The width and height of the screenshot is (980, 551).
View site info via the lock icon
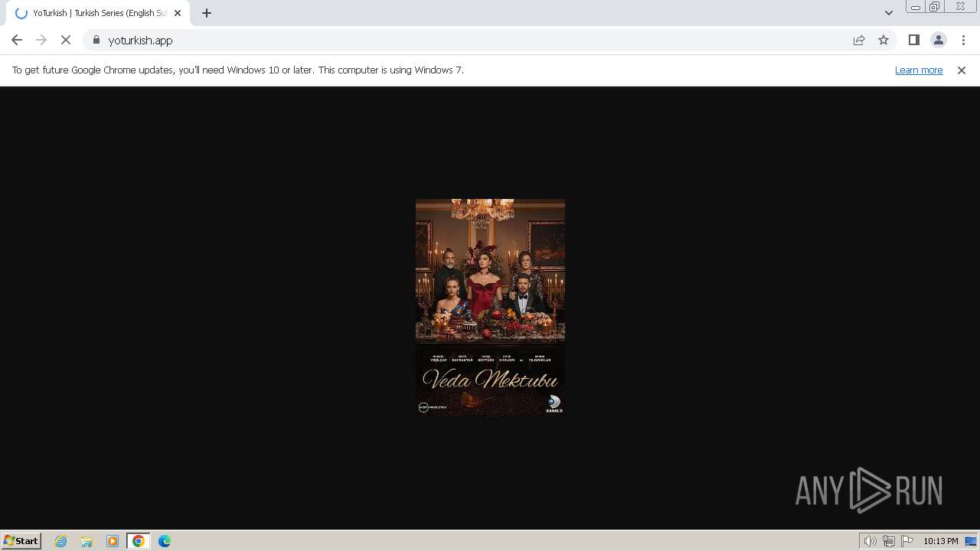96,40
